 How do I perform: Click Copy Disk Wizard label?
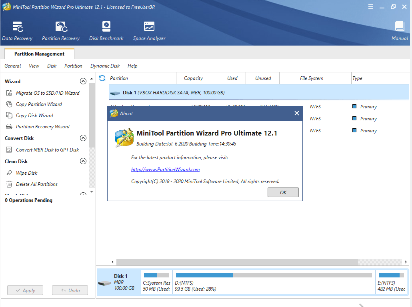pyautogui.click(x=34, y=115)
